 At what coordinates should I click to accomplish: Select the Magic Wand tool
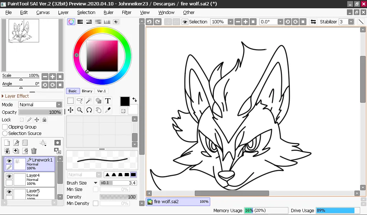click(89, 101)
